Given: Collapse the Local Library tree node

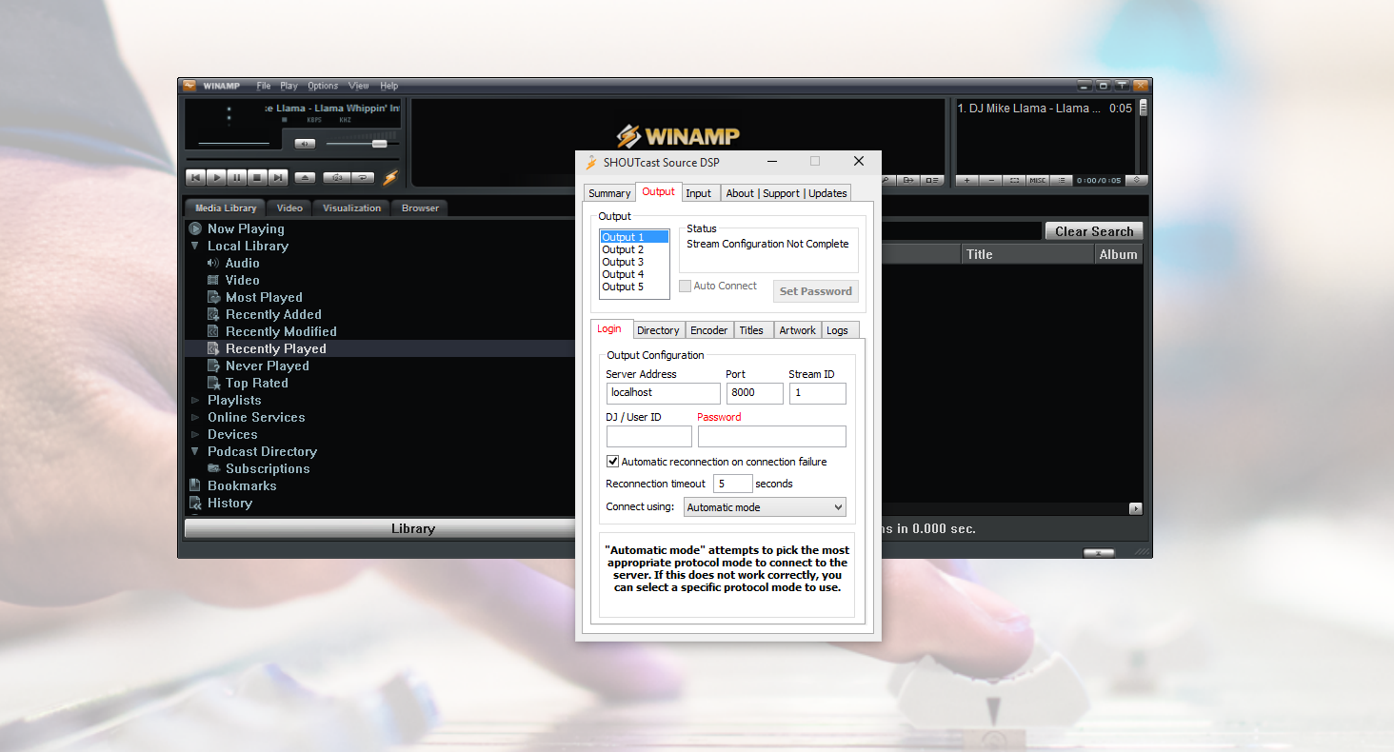Looking at the screenshot, I should click(195, 246).
